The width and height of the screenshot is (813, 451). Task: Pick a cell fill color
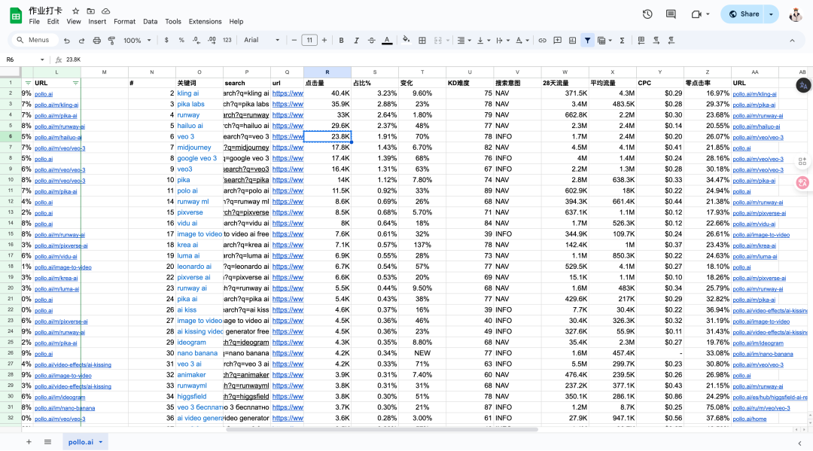click(406, 41)
